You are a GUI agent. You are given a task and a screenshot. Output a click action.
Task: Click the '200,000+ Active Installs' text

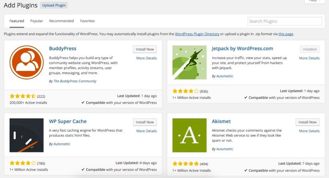click(28, 103)
